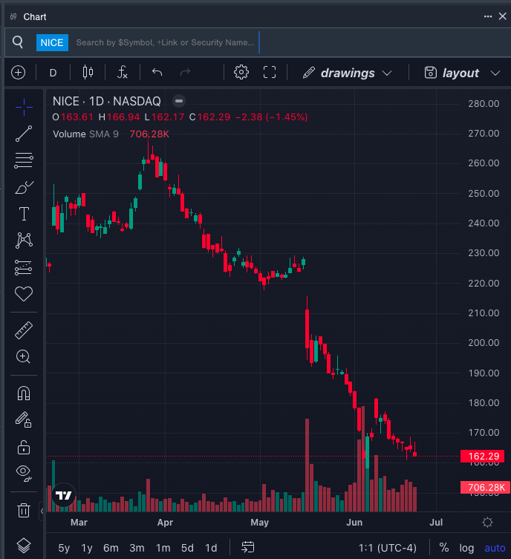Toggle log scale mode
Image resolution: width=511 pixels, height=559 pixels.
click(466, 548)
